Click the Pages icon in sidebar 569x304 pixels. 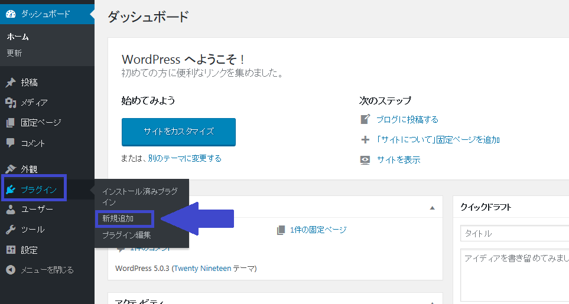[11, 123]
